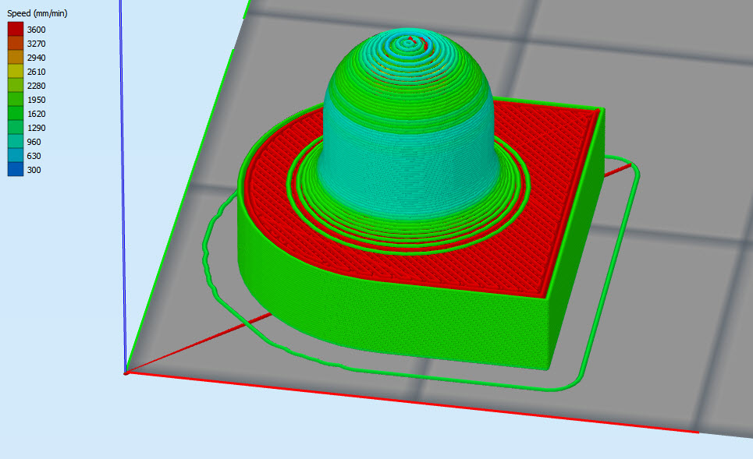
Task: Click the 3600 speed legend red swatch
Action: [x=16, y=30]
